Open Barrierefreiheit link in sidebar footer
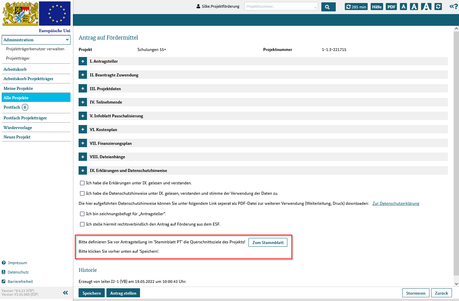 click(20, 282)
